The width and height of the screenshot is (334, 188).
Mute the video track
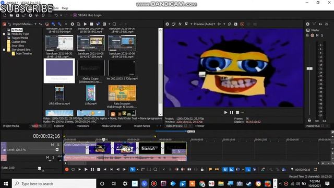(x=52, y=145)
